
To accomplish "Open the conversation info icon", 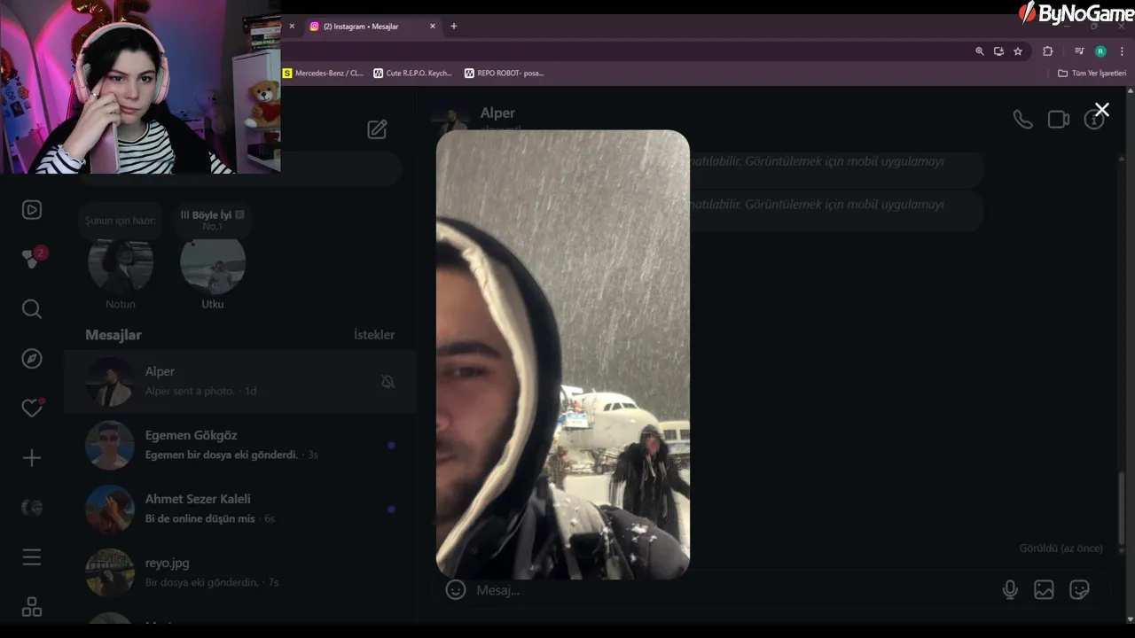I will [x=1094, y=120].
